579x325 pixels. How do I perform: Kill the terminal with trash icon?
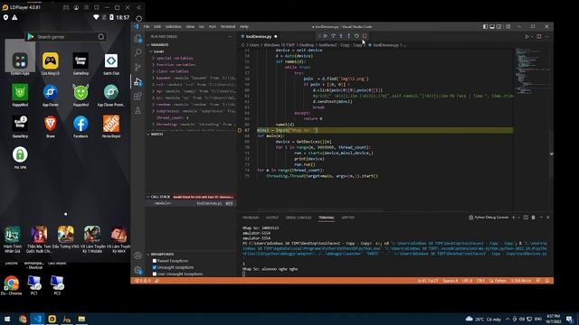tap(533, 218)
